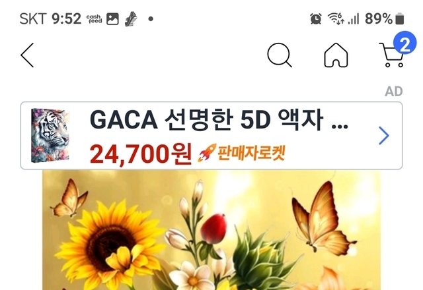This screenshot has height=290, width=423.
Task: Tap the 9:52 clock in status bar
Action: tap(66, 19)
